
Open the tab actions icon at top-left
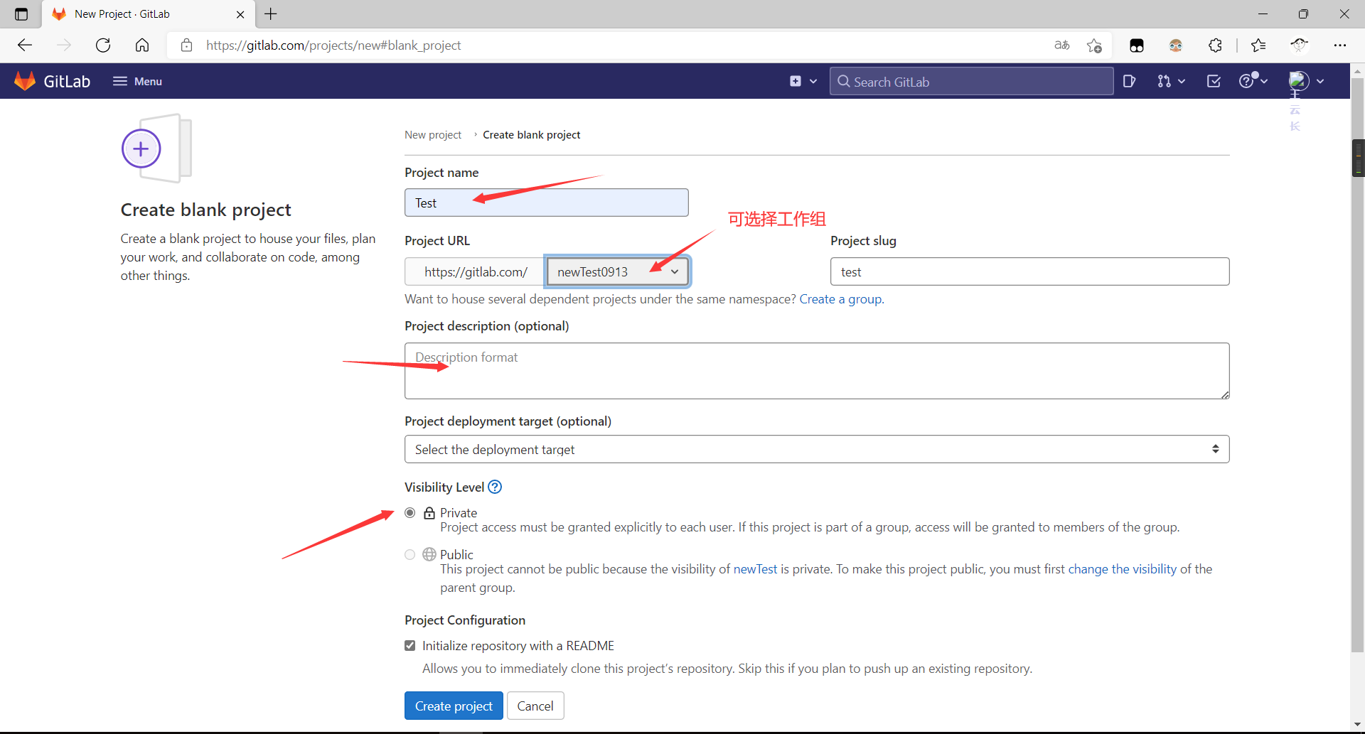click(x=21, y=14)
